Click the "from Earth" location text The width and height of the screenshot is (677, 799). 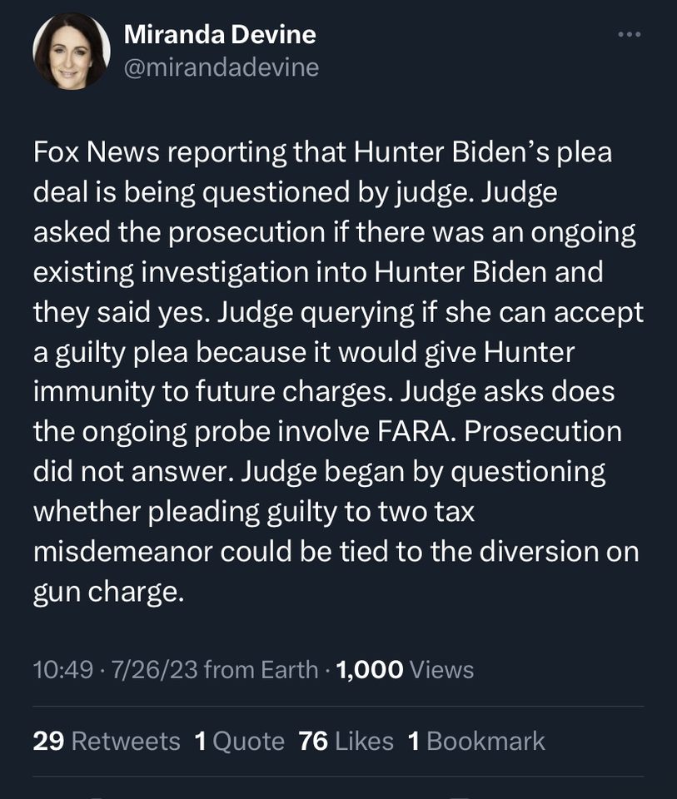(x=261, y=669)
